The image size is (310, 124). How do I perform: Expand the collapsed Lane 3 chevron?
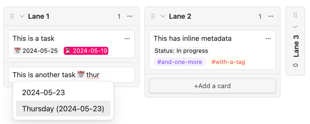(295, 27)
